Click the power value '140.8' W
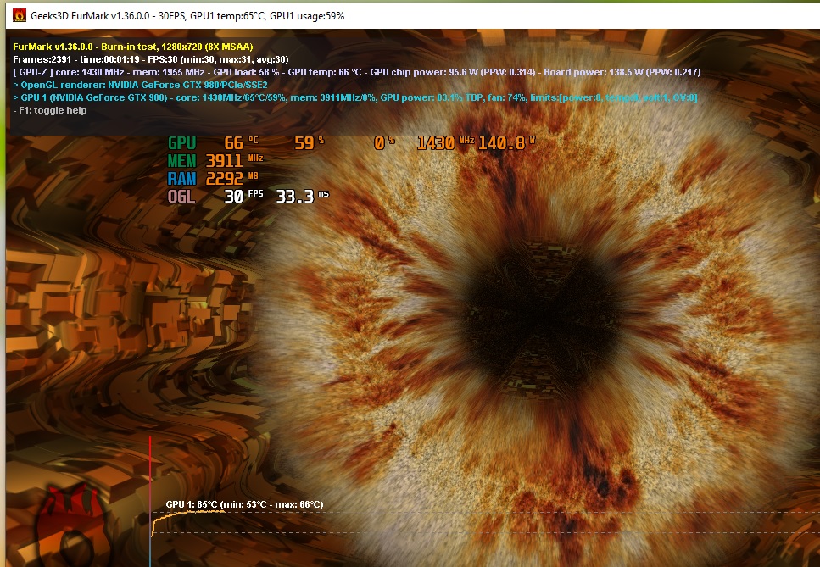820x567 pixels. click(501, 143)
